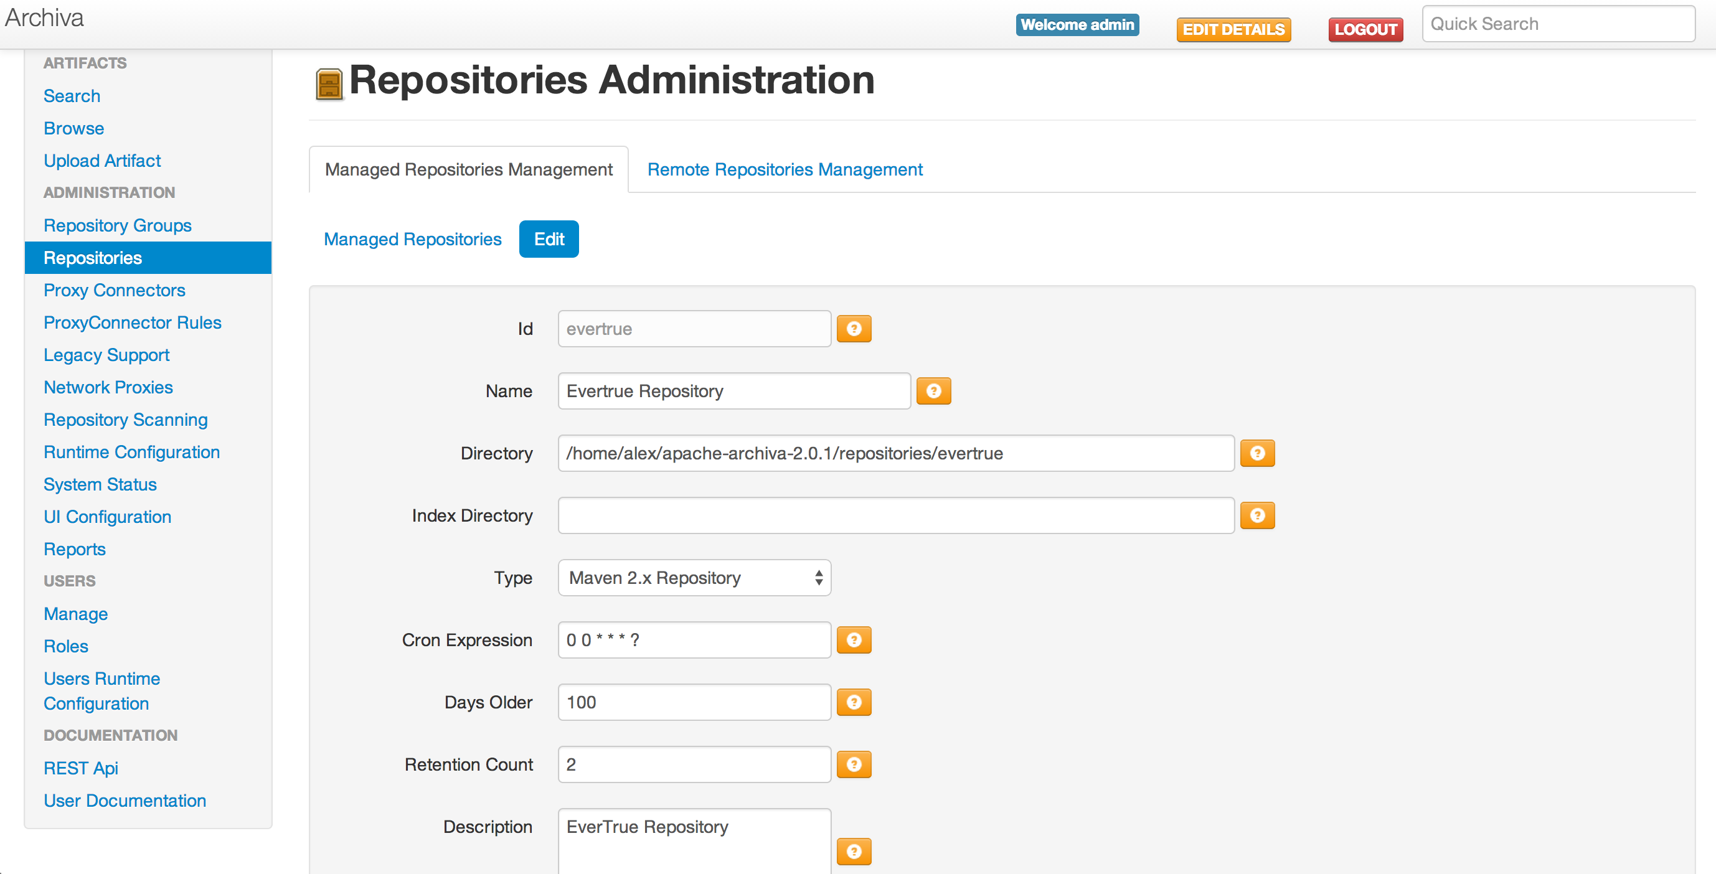The height and width of the screenshot is (874, 1716).
Task: Click the Days Older input with 100
Action: tap(694, 702)
